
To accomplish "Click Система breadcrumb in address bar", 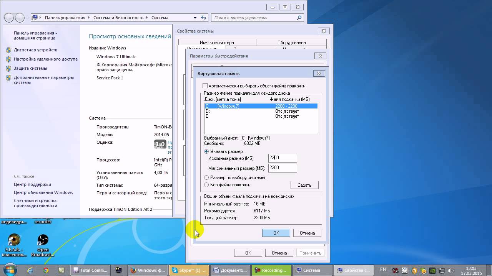I will 160,18.
